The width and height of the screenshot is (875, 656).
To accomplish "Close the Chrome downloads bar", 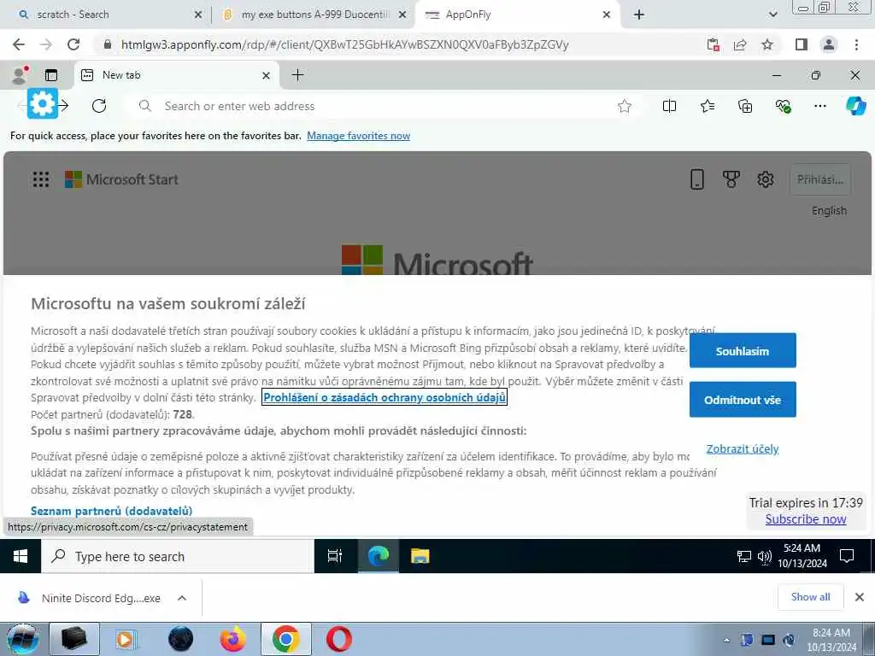I will tap(860, 597).
